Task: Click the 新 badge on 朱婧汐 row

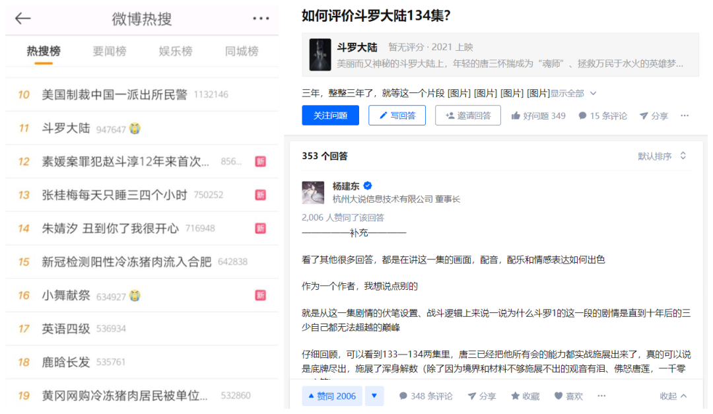Action: (x=261, y=228)
